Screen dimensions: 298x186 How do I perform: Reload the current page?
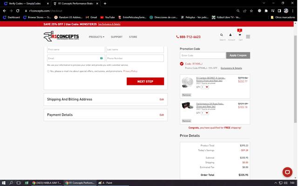[x=18, y=11]
